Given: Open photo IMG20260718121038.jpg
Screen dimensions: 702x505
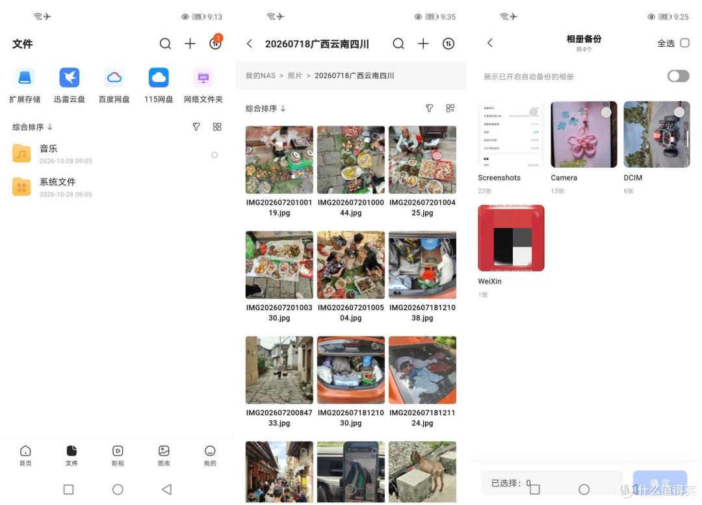Looking at the screenshot, I should click(422, 265).
